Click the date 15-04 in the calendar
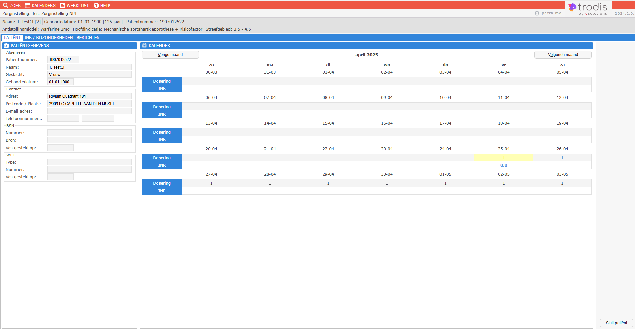The width and height of the screenshot is (635, 329). [x=328, y=123]
